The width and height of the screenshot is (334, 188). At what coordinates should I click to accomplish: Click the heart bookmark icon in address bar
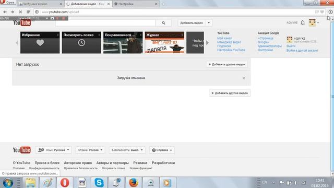tap(322, 12)
